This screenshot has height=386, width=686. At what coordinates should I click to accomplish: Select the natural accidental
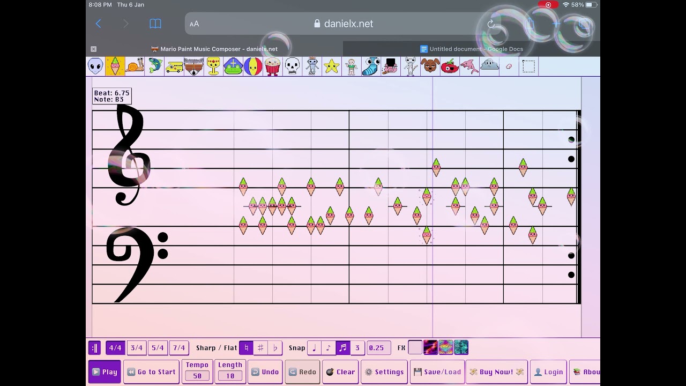pyautogui.click(x=246, y=348)
